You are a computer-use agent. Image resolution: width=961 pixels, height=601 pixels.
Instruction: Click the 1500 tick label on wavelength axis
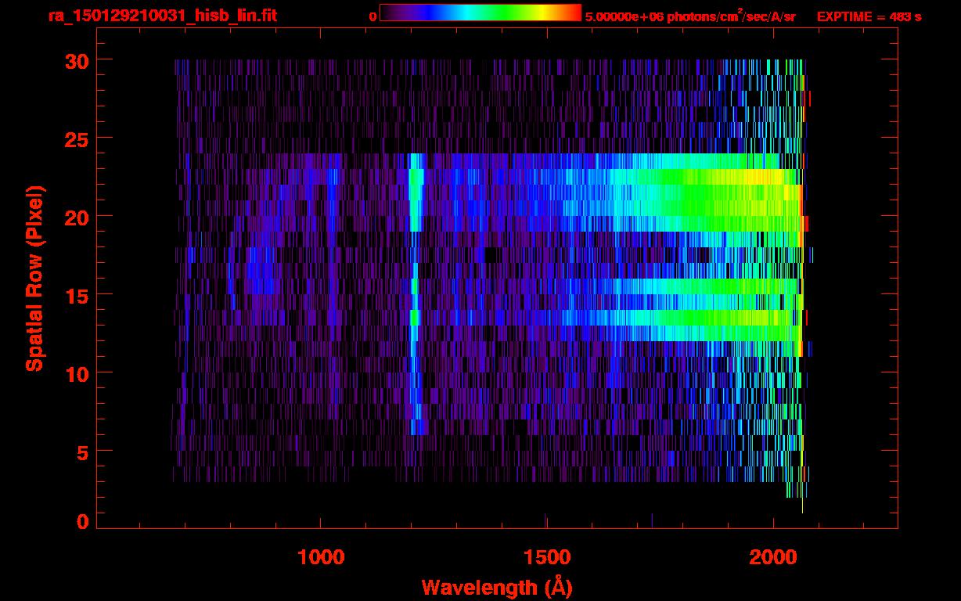point(546,557)
